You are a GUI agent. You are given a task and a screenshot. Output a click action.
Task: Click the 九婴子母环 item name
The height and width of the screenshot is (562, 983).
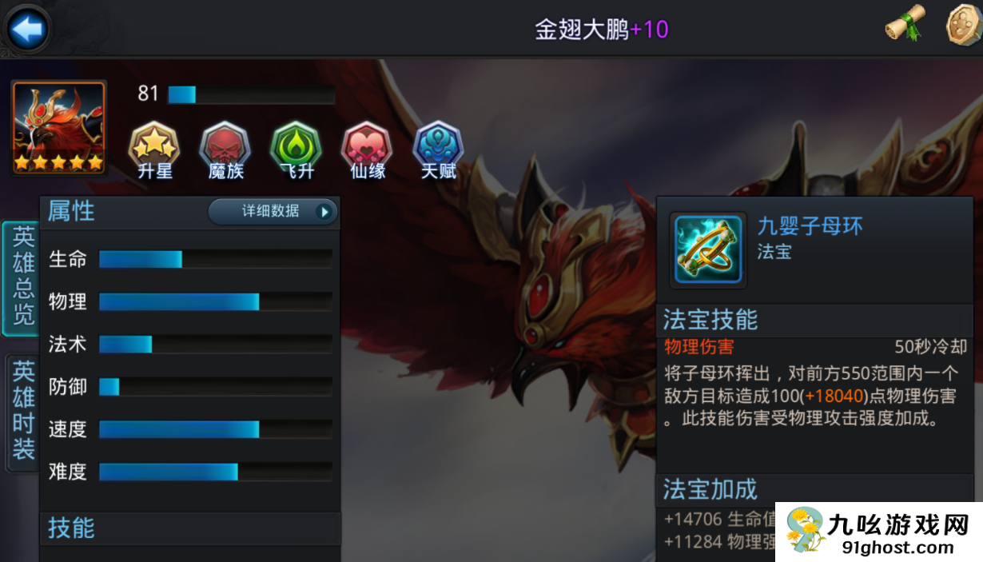tap(810, 226)
